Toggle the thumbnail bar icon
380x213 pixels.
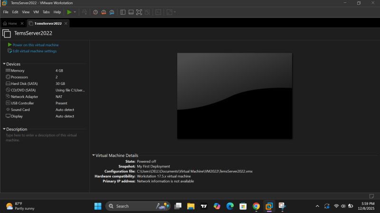pyautogui.click(x=131, y=12)
